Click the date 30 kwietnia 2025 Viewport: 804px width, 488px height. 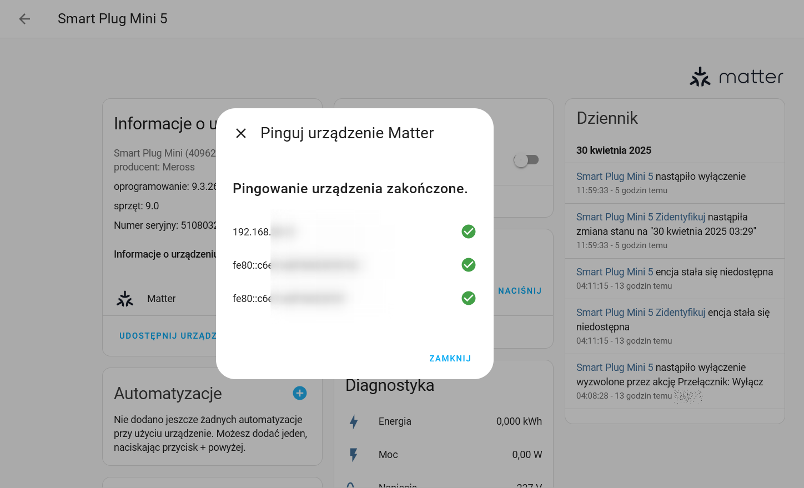click(x=614, y=150)
